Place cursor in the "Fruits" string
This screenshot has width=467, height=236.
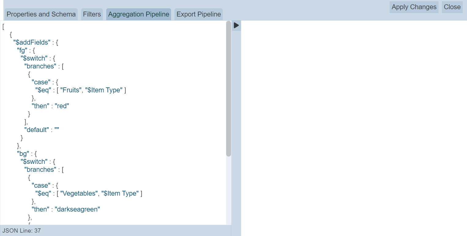coord(71,90)
